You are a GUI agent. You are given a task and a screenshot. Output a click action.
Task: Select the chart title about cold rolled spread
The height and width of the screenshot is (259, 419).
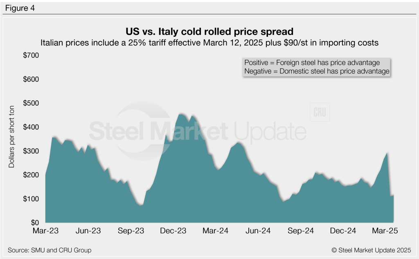209,31
